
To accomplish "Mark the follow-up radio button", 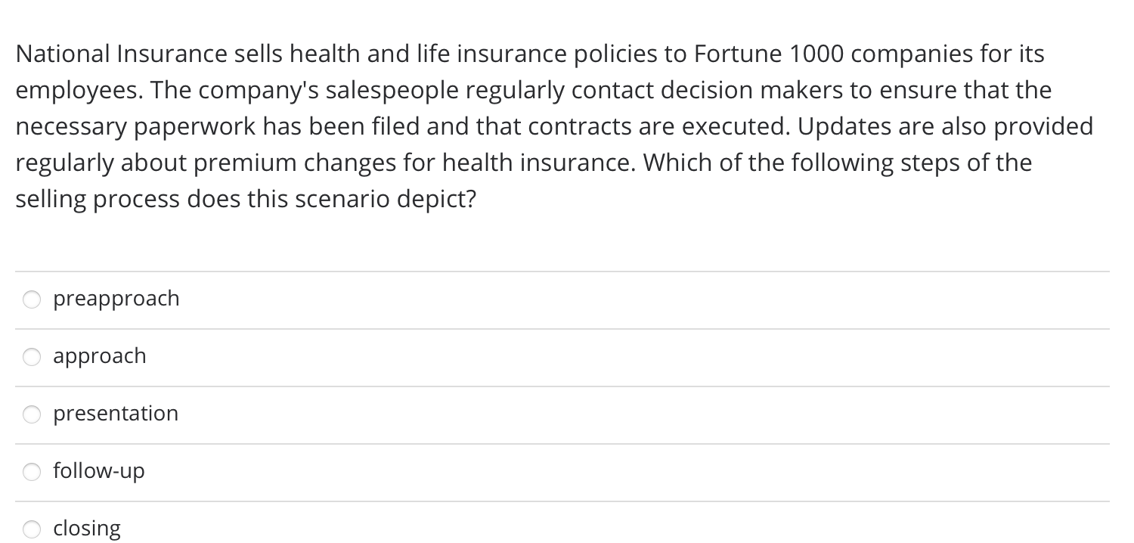I will point(32,473).
